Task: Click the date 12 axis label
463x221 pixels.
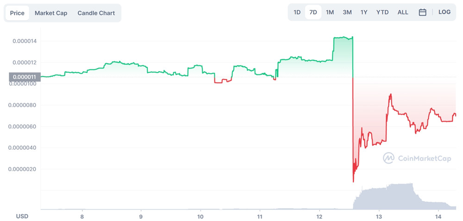Action: (319, 216)
